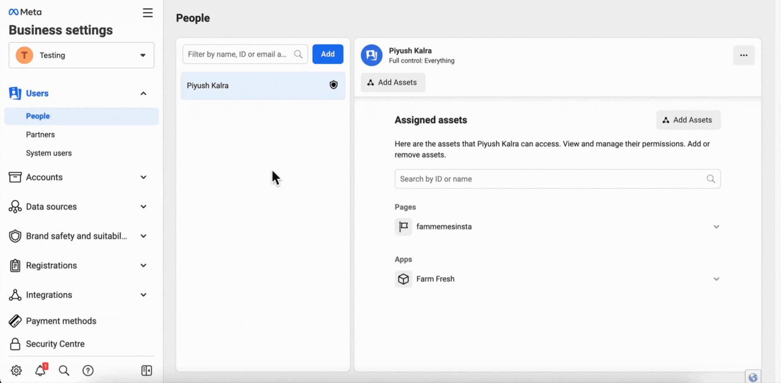Open Security Centre
This screenshot has width=781, height=383.
tap(55, 344)
